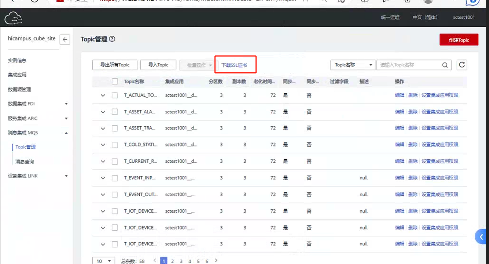The height and width of the screenshot is (264, 489).
Task: Click the search magnifier icon
Action: [x=445, y=65]
